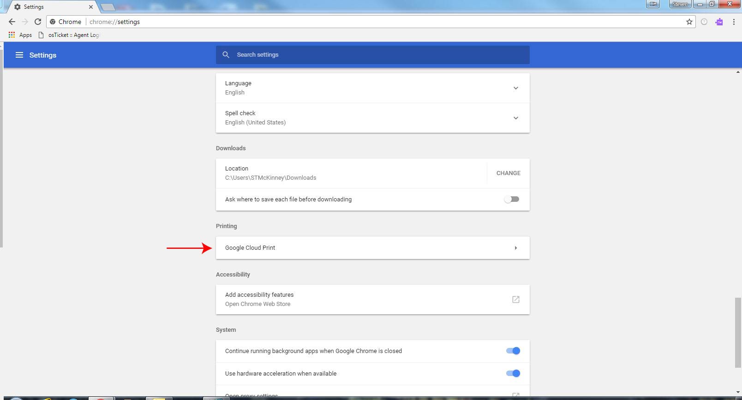This screenshot has width=742, height=400.
Task: Toggle Ask where to save each file
Action: pyautogui.click(x=512, y=200)
